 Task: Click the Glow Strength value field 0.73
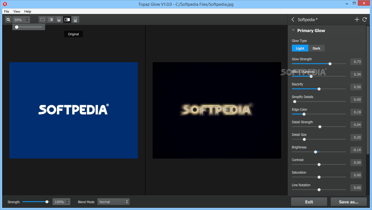pyautogui.click(x=356, y=62)
